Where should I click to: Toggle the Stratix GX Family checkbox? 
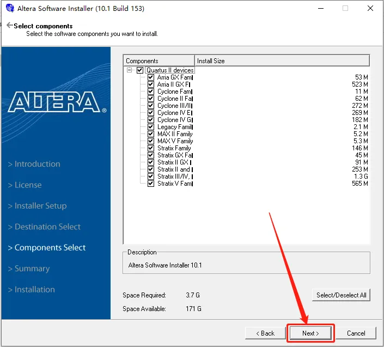(x=151, y=155)
